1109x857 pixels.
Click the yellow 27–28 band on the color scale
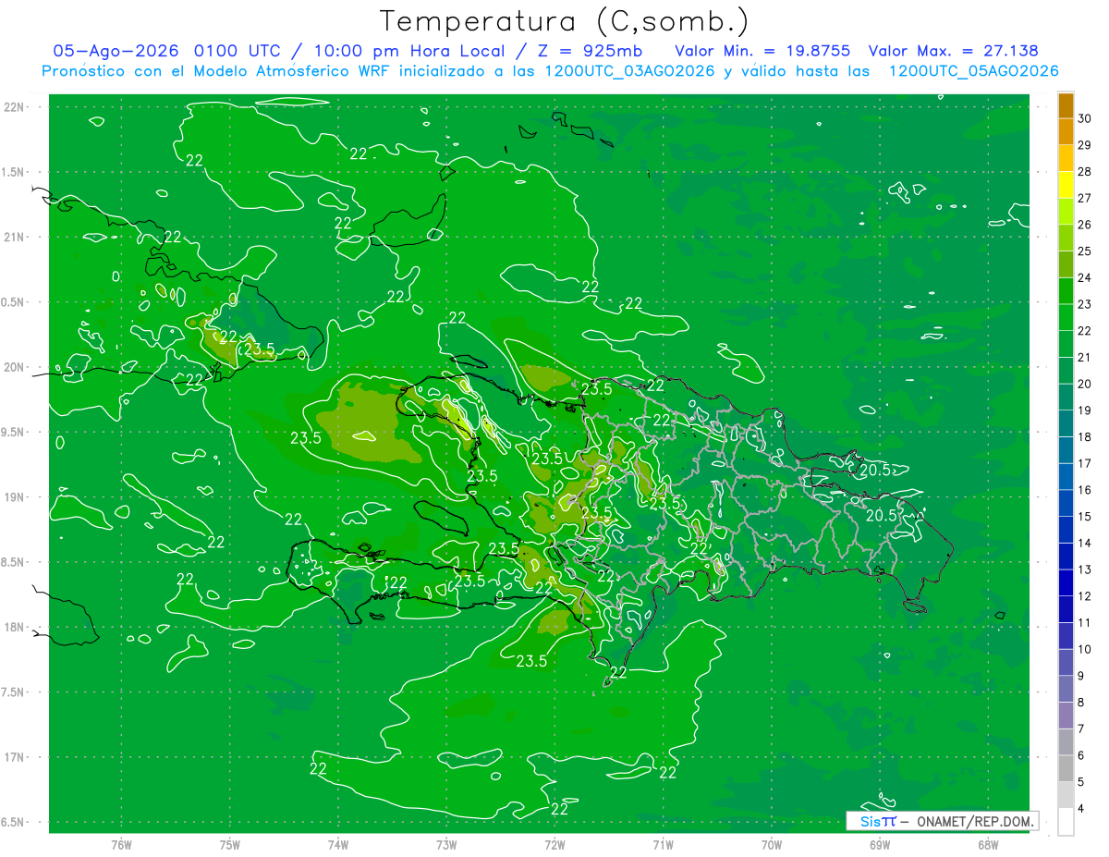pyautogui.click(x=1066, y=184)
